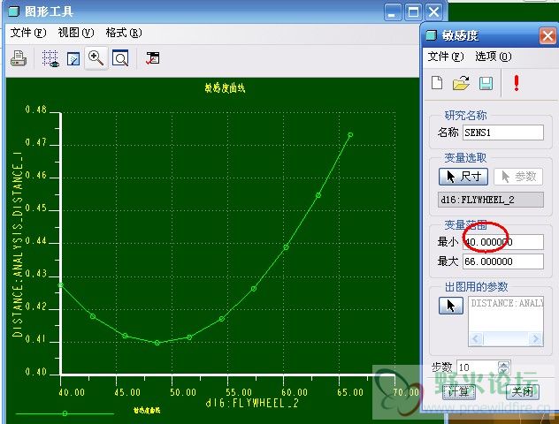Image resolution: width=559 pixels, height=424 pixels.
Task: Open the 选项(O) menu in 敏感度 window
Action: click(x=494, y=57)
